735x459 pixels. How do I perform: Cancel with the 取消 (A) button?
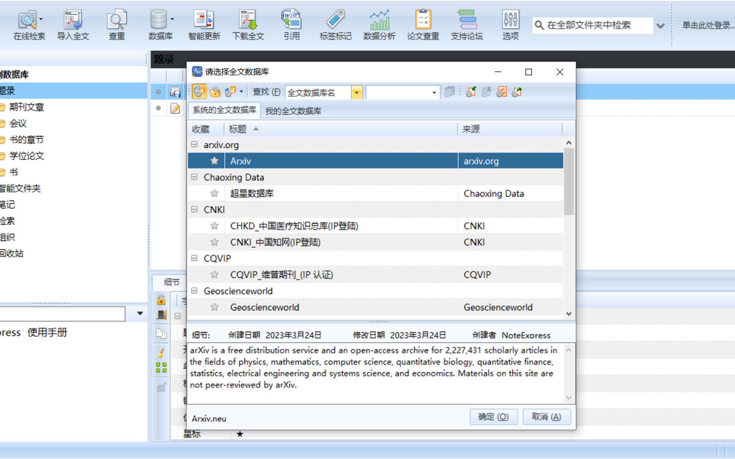(x=546, y=416)
